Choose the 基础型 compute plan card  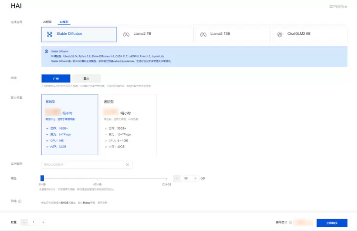(69, 124)
